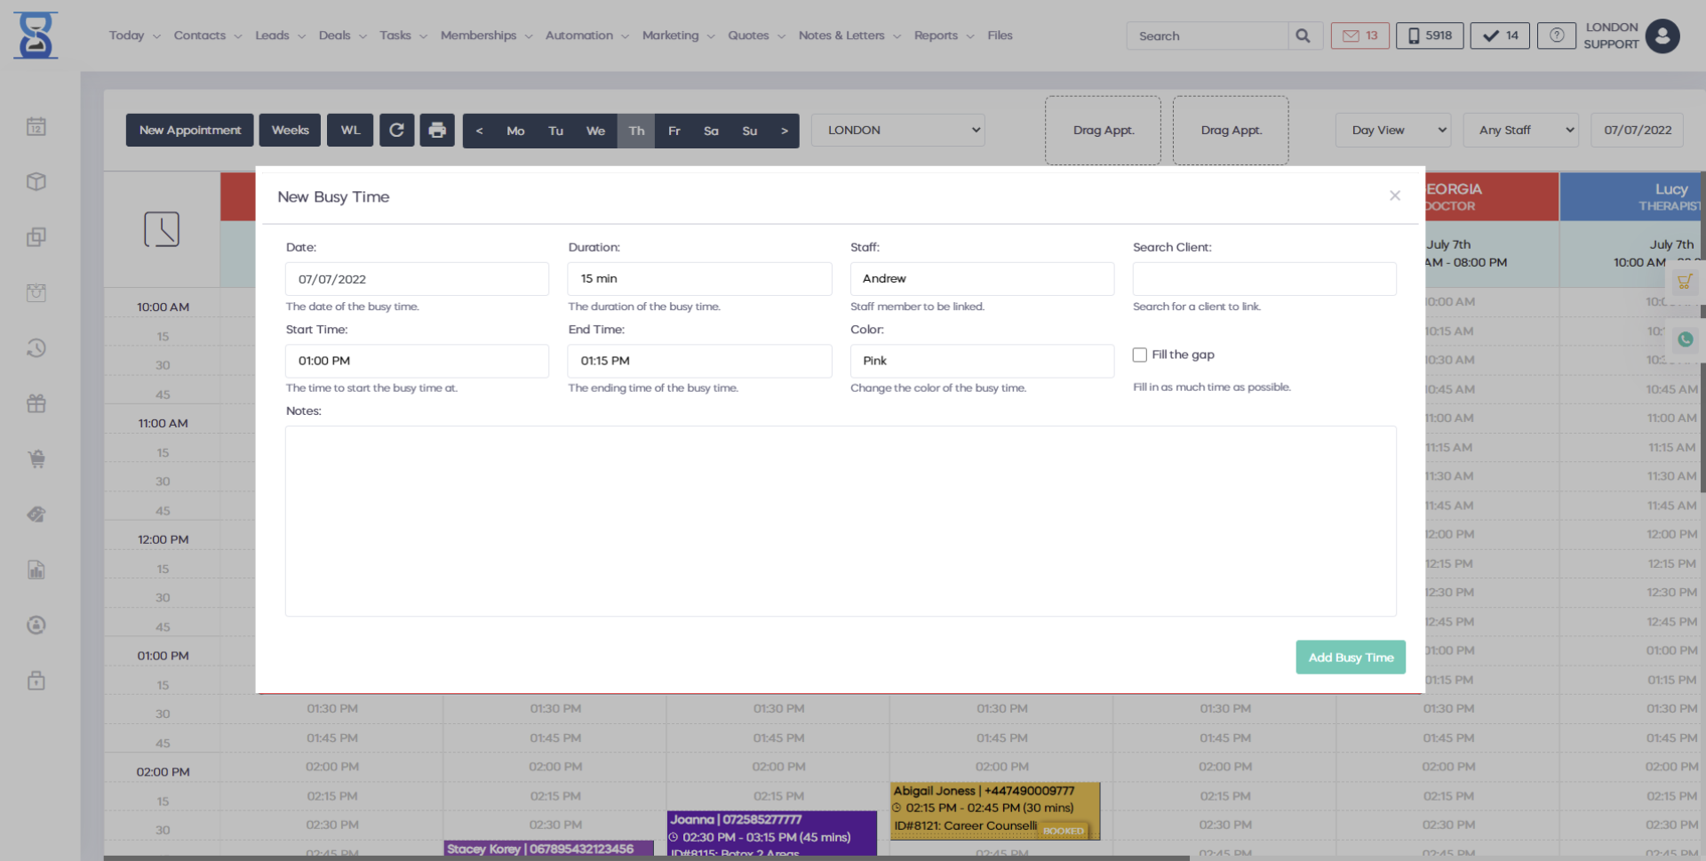
Task: Click the New Appointment button
Action: pyautogui.click(x=189, y=131)
